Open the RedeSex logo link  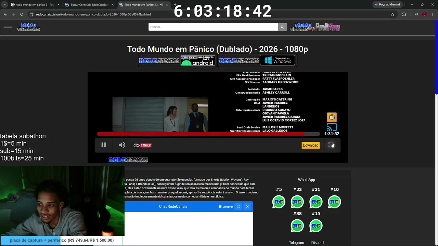pyautogui.click(x=328, y=27)
